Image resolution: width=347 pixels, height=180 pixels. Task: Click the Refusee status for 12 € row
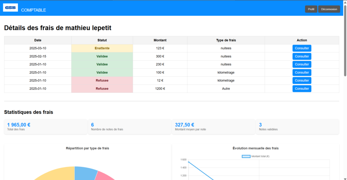102,80
